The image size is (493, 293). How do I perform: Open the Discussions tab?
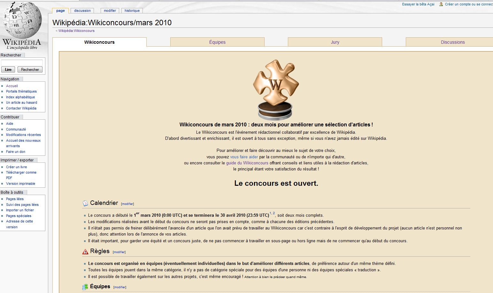click(452, 42)
